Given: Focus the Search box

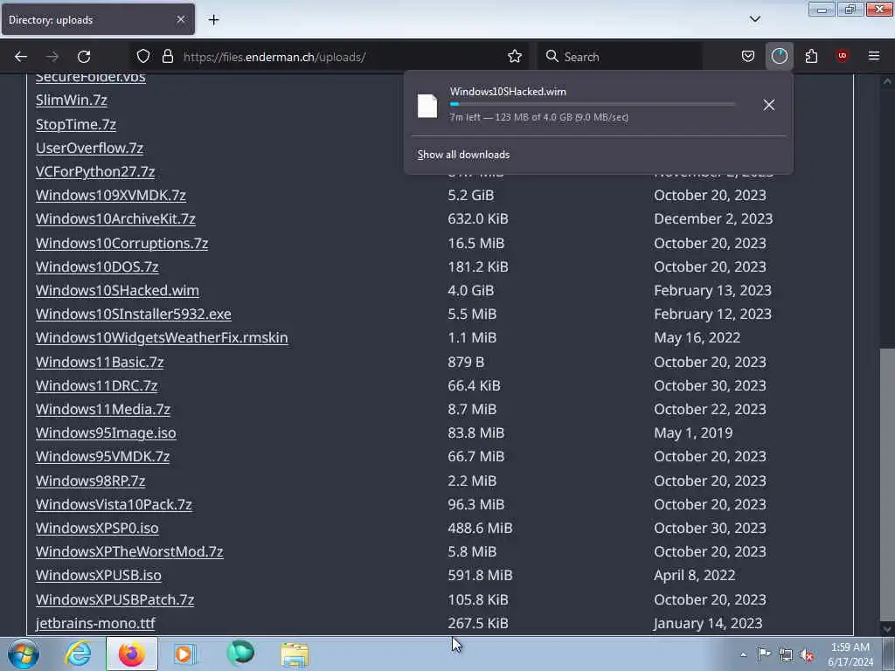Looking at the screenshot, I should (x=620, y=57).
